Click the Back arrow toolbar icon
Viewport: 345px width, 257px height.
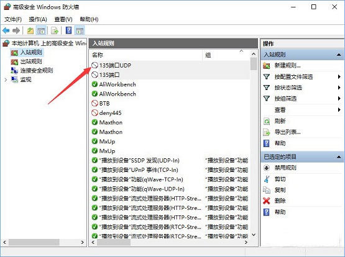pyautogui.click(x=6, y=30)
